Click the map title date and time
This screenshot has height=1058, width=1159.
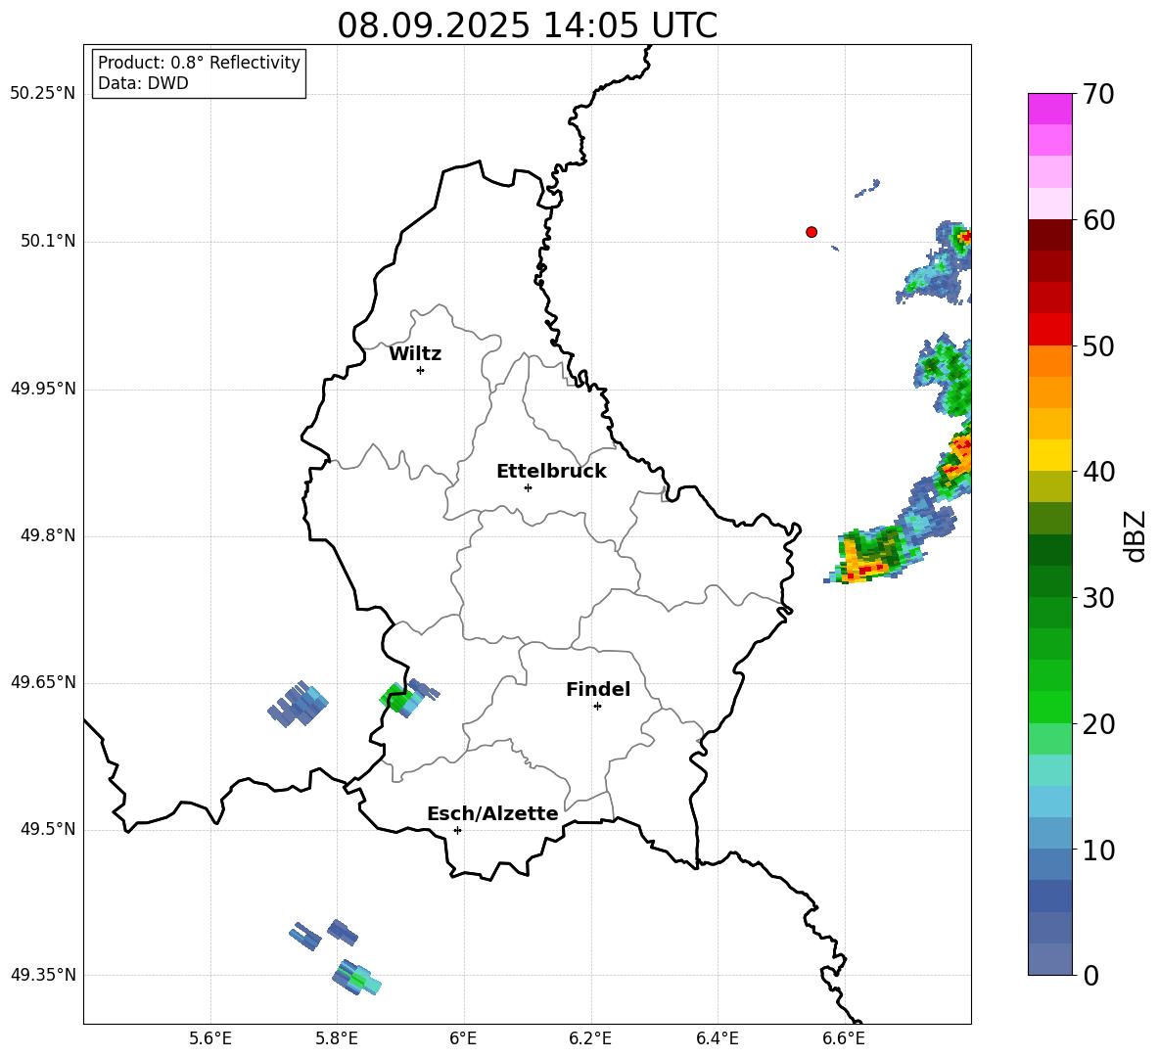(527, 25)
